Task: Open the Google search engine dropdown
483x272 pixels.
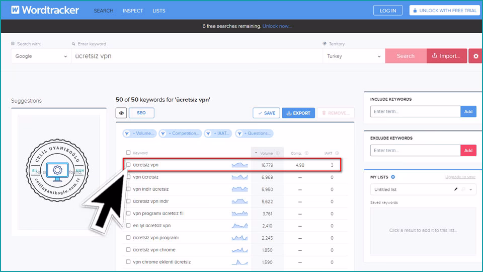Action: pyautogui.click(x=41, y=56)
